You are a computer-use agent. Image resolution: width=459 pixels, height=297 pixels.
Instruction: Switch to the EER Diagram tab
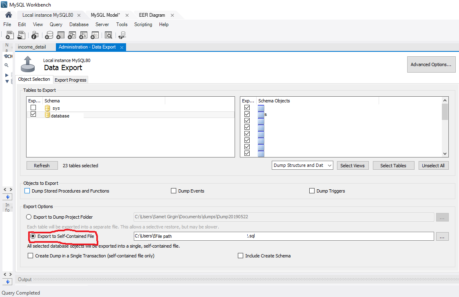pos(152,15)
